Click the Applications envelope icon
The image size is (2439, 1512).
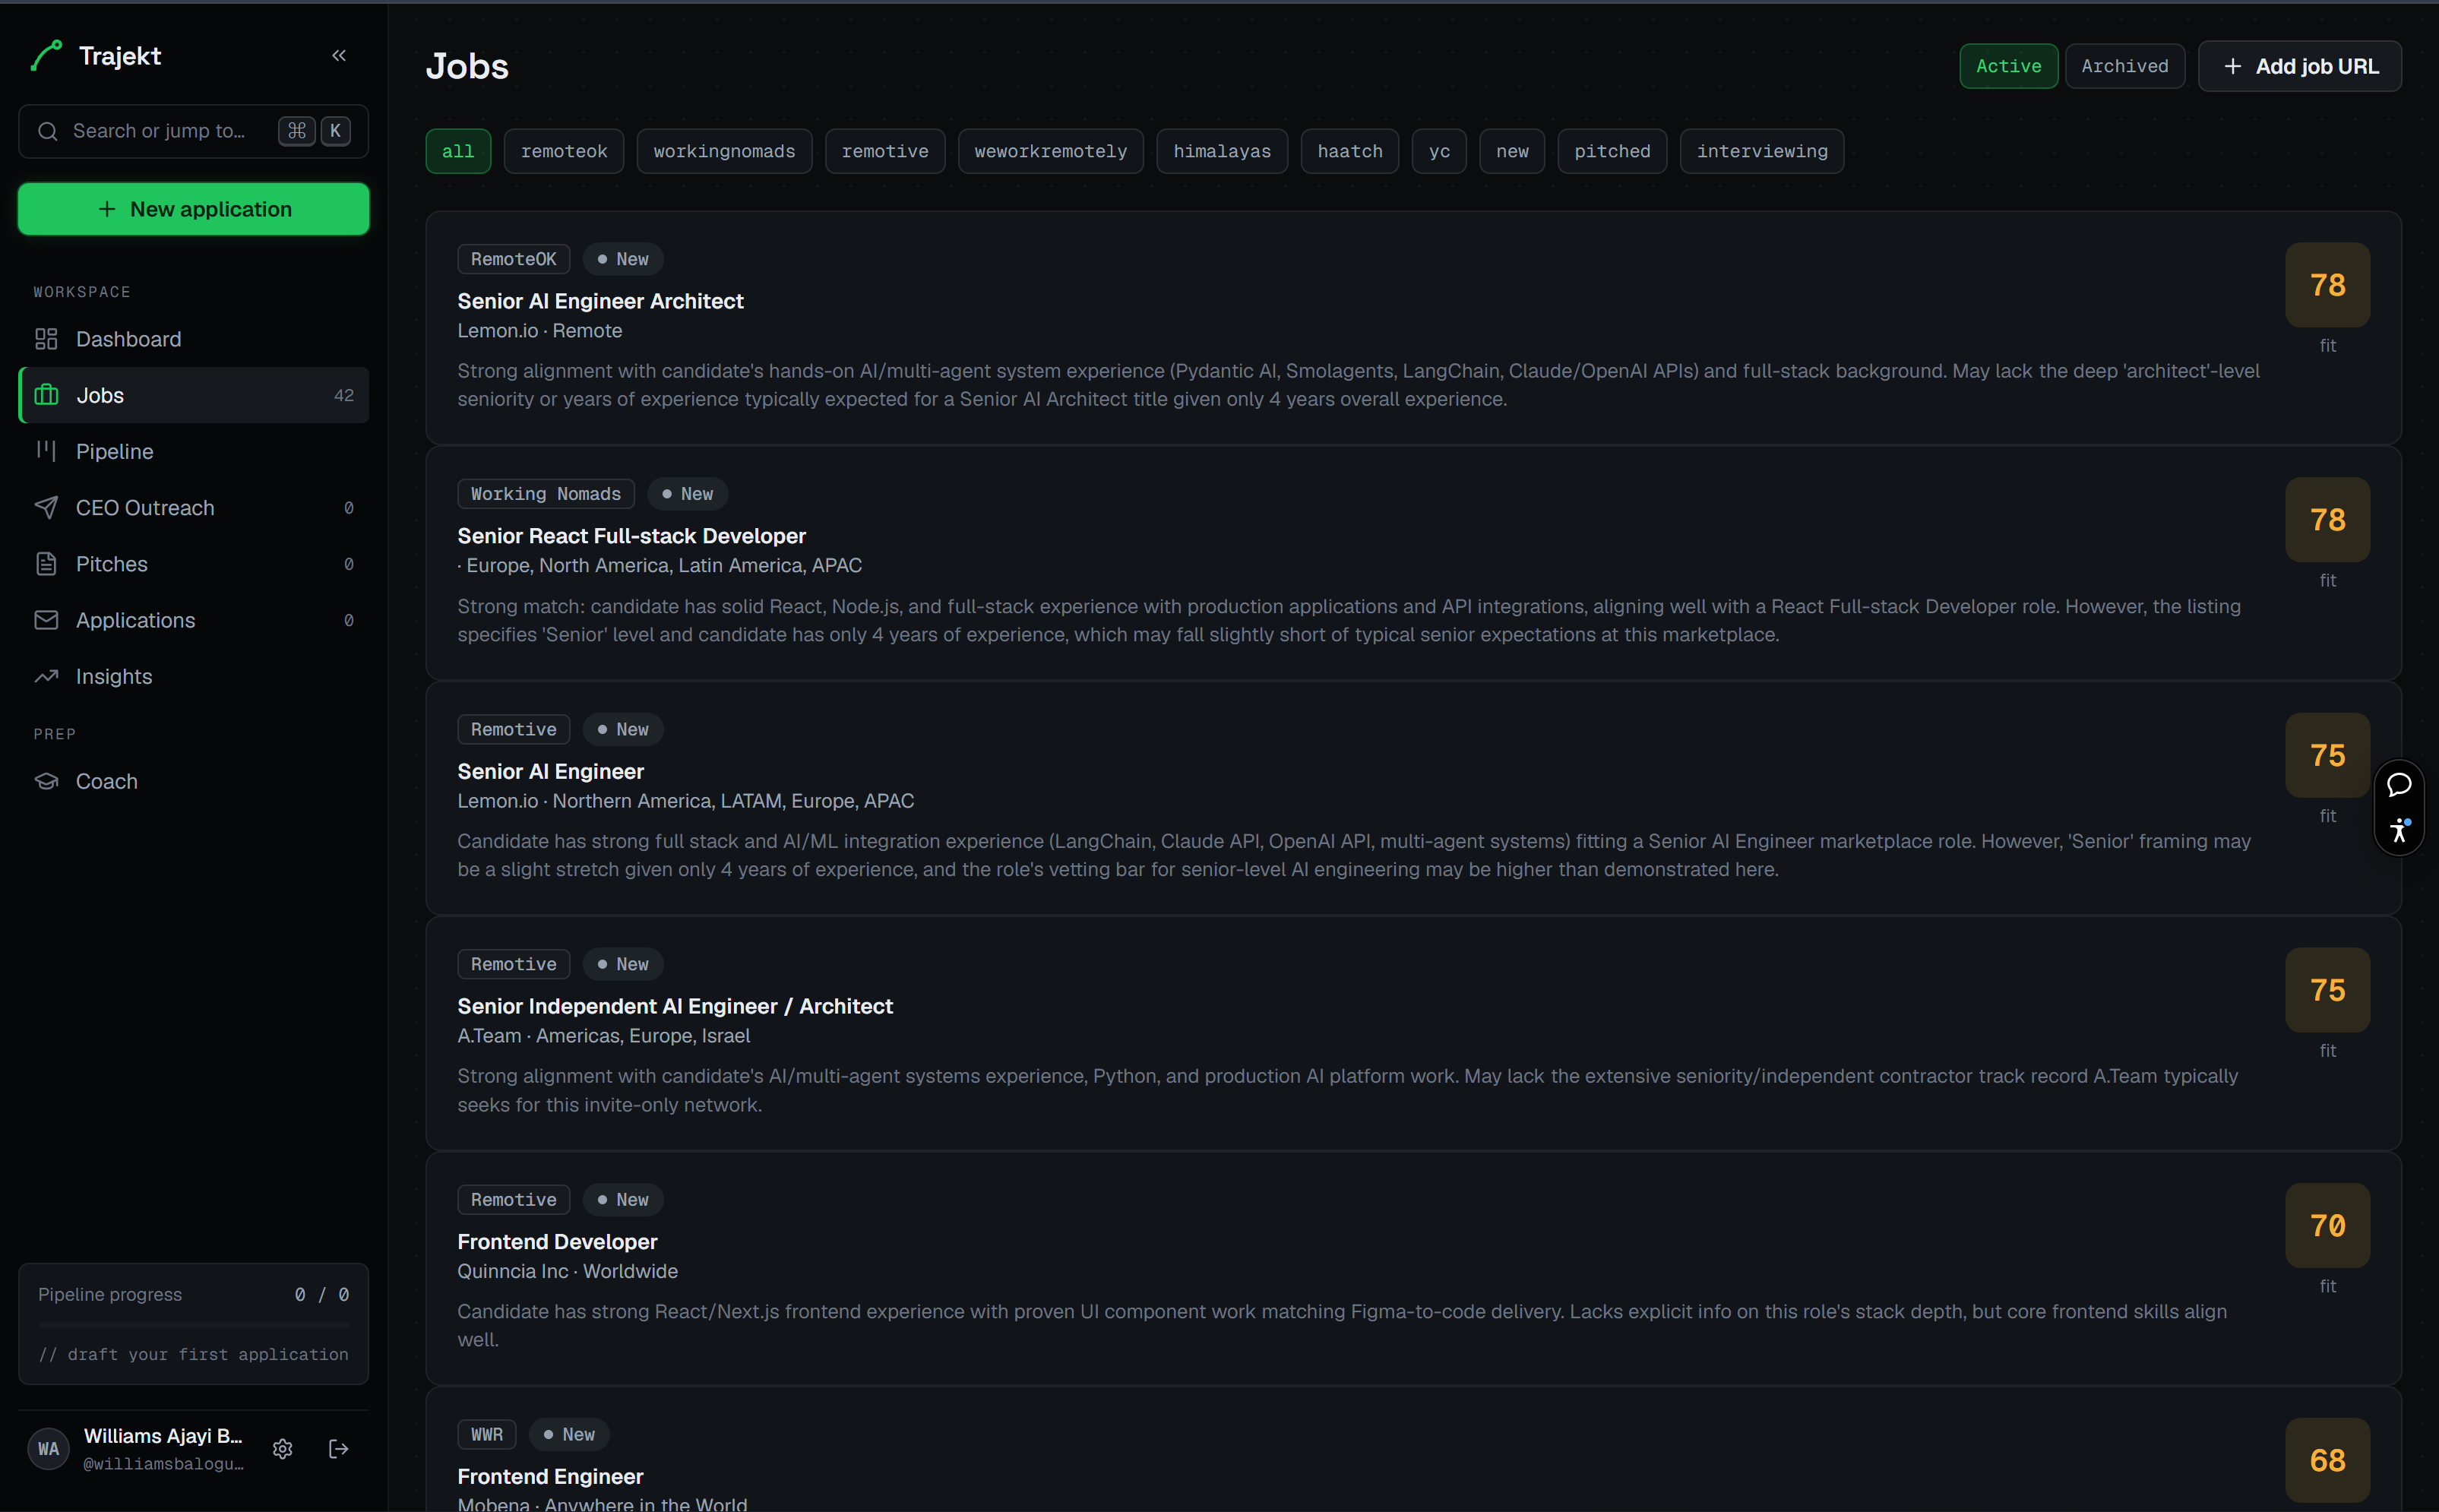pos(46,620)
